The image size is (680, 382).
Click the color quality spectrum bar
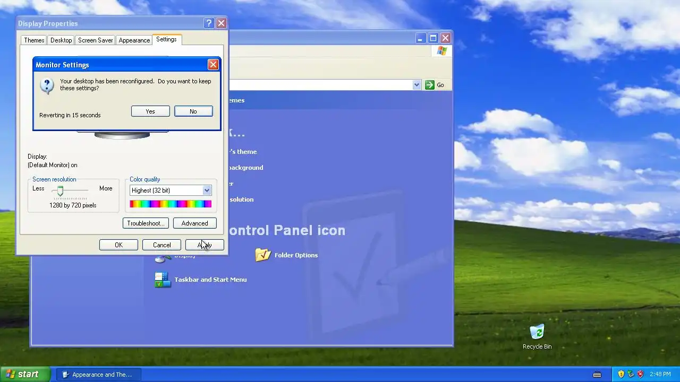coord(171,204)
